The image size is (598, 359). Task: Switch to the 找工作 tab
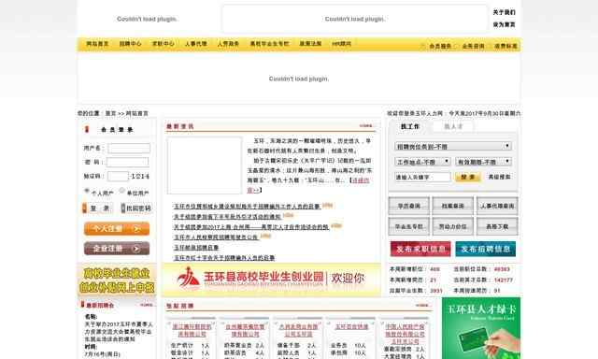(x=410, y=126)
